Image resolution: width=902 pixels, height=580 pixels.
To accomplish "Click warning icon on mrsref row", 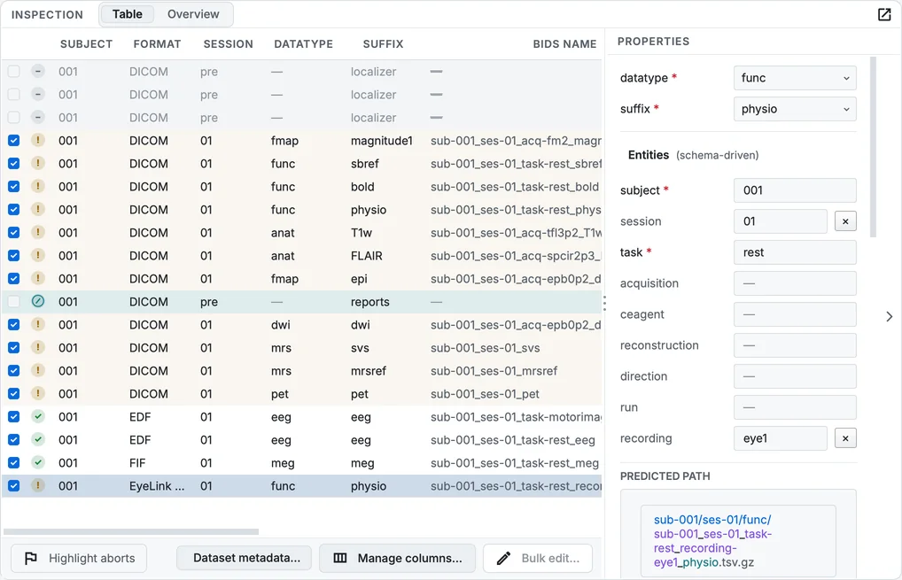I will point(38,371).
